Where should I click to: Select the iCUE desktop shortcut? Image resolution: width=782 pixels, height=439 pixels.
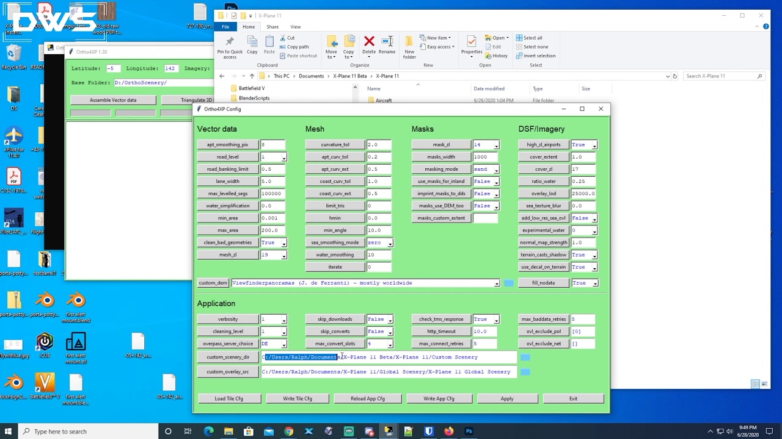pos(45,345)
